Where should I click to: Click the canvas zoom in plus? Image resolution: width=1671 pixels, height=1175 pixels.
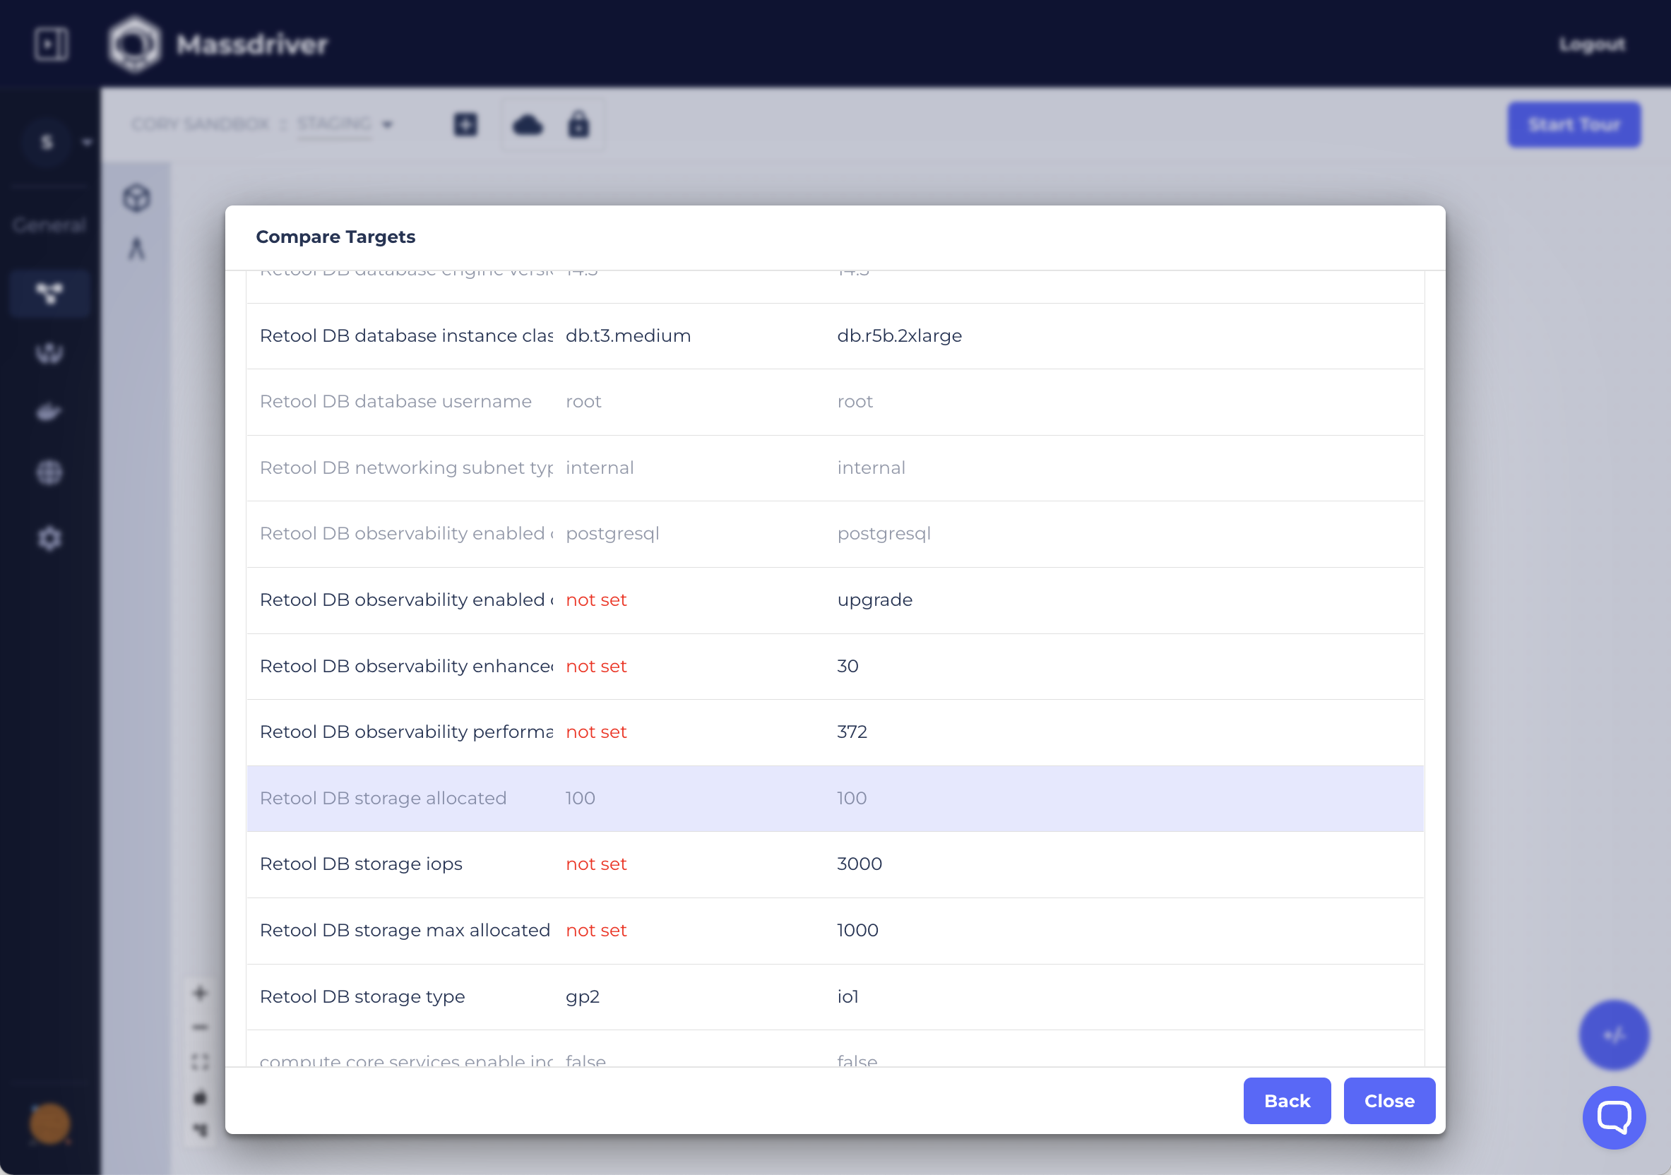[200, 993]
